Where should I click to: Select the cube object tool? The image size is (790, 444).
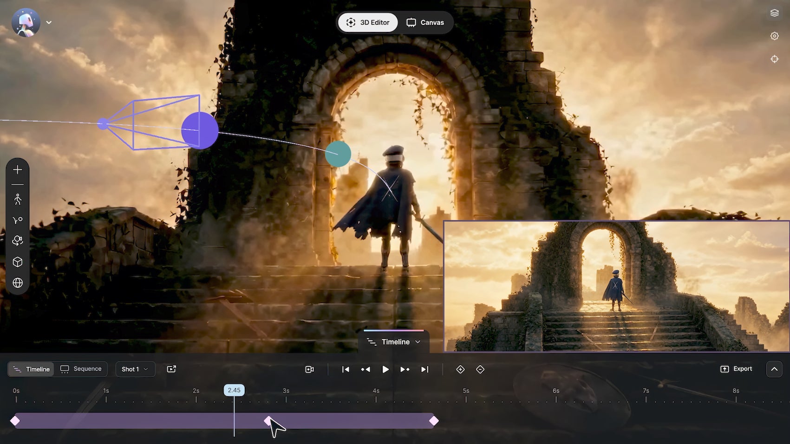pyautogui.click(x=18, y=262)
